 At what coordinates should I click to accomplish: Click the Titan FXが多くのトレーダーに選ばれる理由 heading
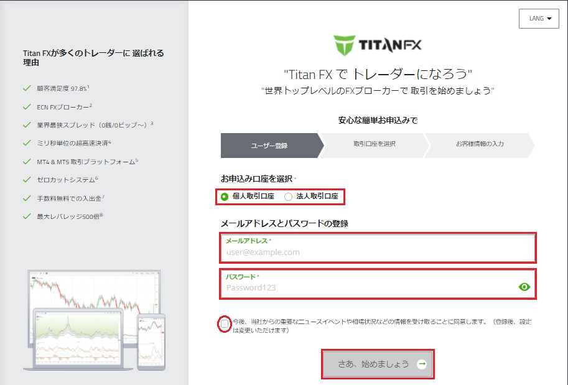click(93, 58)
